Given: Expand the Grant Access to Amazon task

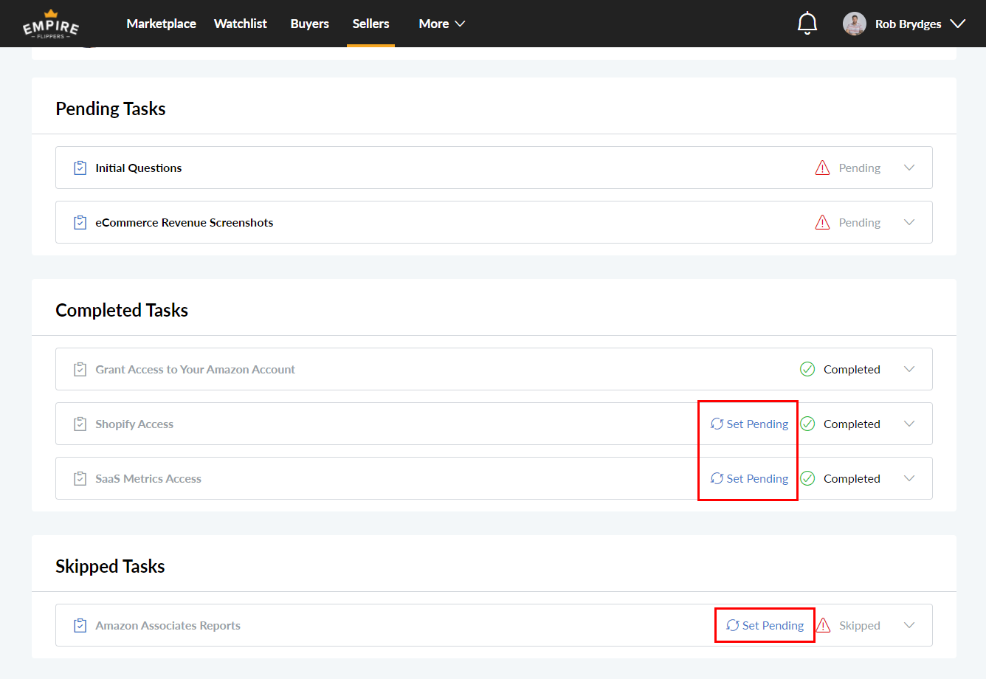Looking at the screenshot, I should tap(909, 369).
